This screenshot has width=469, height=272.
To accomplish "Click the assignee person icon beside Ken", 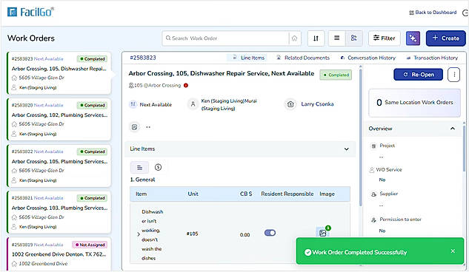I will [x=193, y=104].
